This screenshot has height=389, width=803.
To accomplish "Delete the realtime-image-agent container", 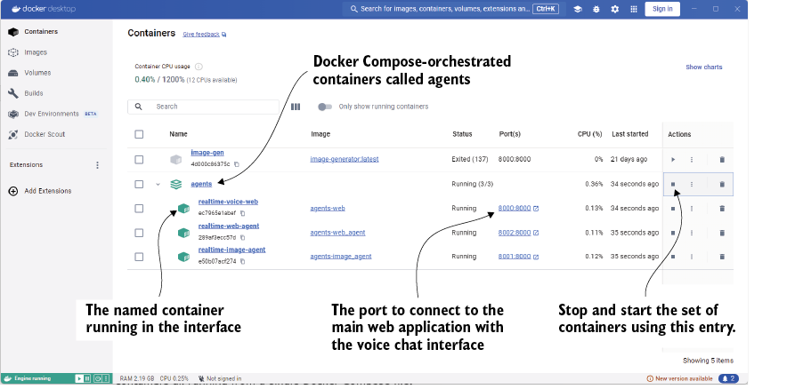I will point(722,257).
